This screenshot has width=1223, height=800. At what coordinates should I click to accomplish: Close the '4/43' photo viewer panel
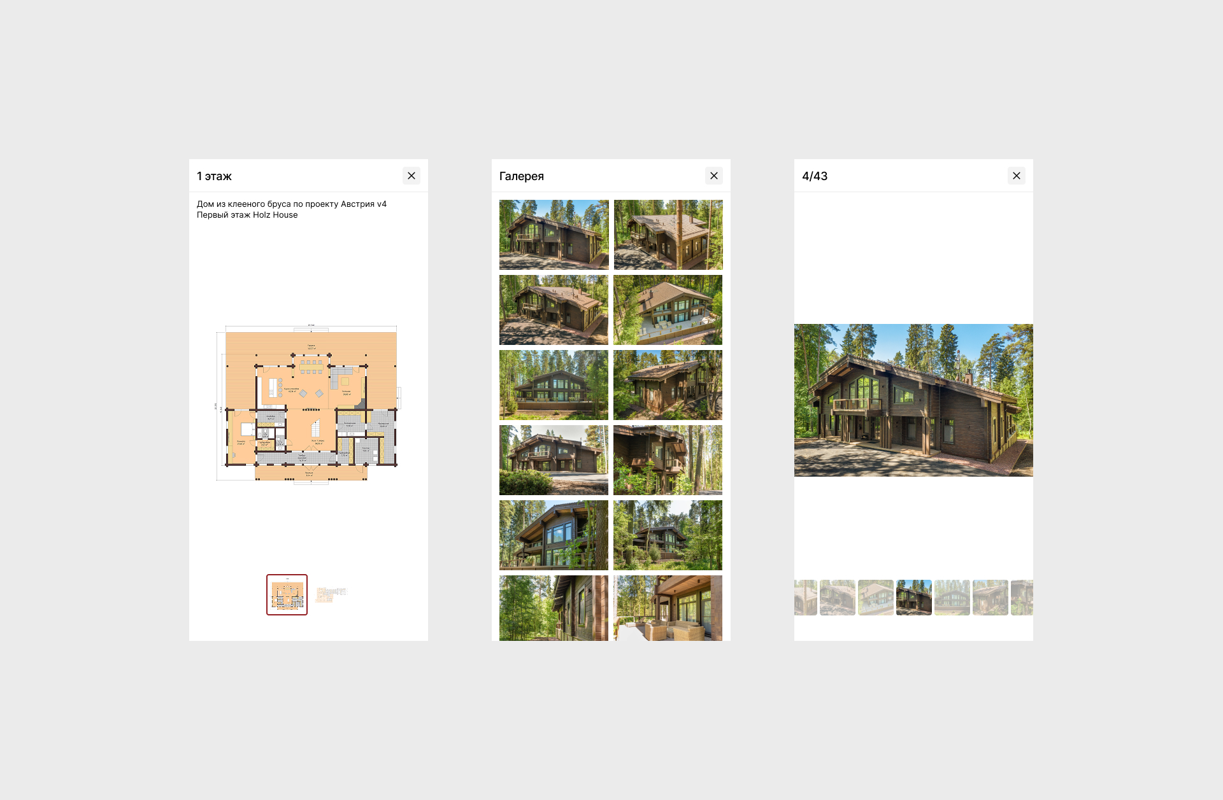point(1017,176)
